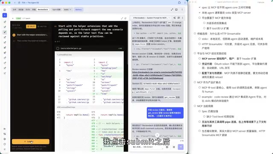Open the title bar three-dot menu
Screen dimensions: 273x154
(185, 3)
